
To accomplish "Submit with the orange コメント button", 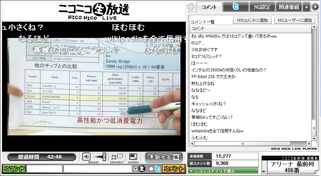I will tap(173, 169).
